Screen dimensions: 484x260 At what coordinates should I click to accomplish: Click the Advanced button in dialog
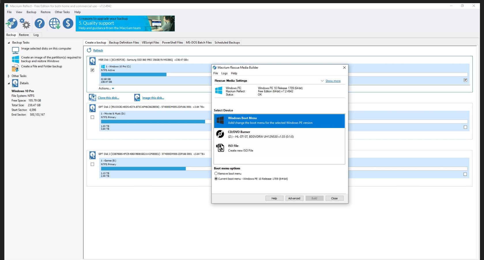[294, 198]
